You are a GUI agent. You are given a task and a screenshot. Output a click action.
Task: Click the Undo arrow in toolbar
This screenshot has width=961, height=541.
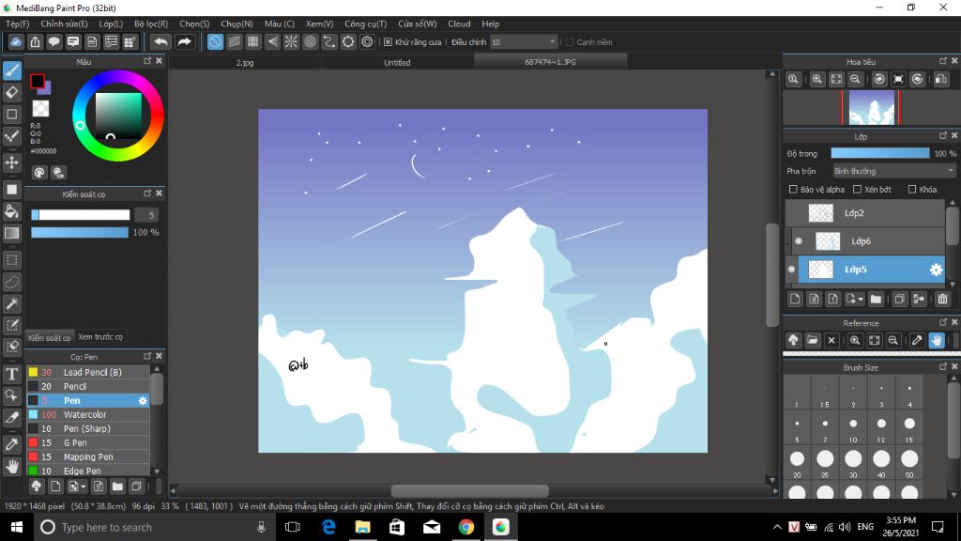[x=160, y=41]
